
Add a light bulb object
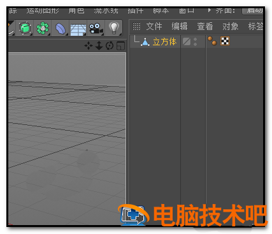tap(114, 28)
